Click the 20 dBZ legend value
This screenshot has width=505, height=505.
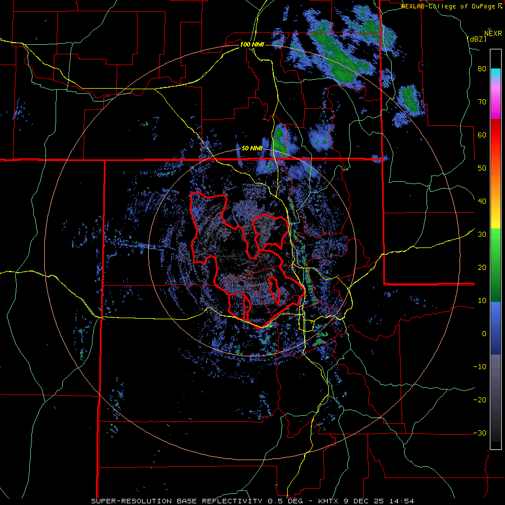[482, 268]
